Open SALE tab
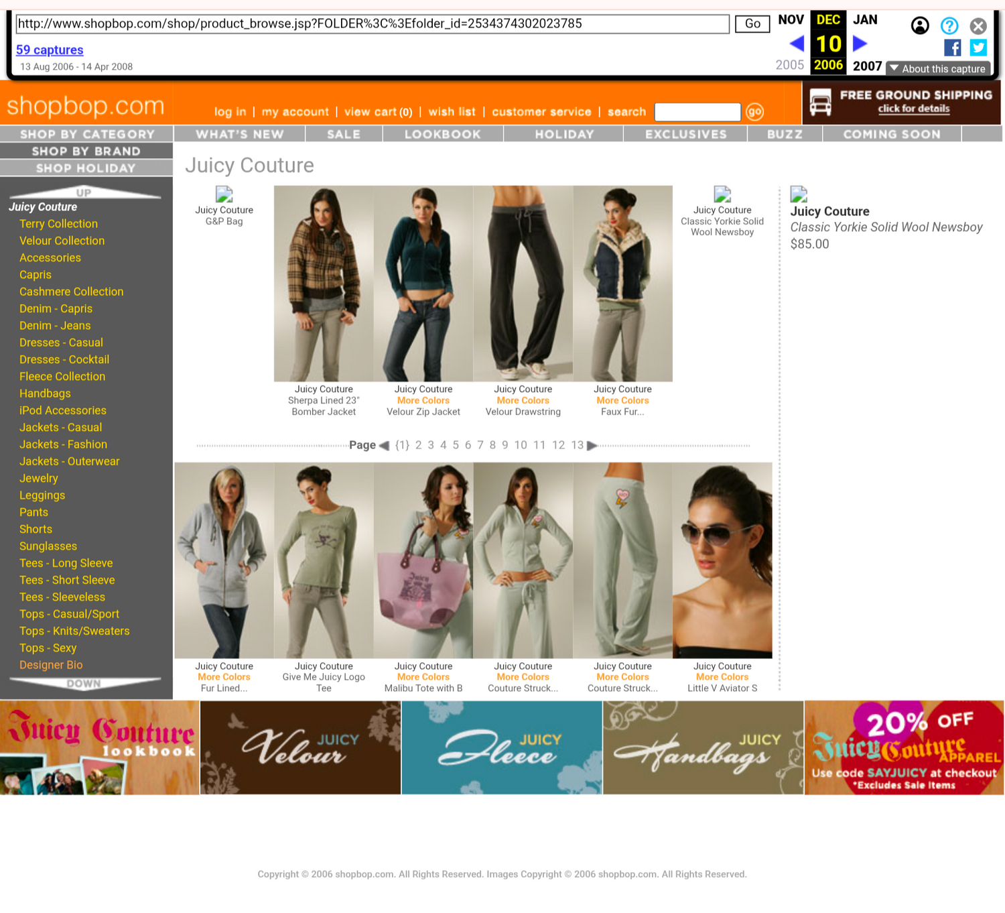 coord(344,134)
